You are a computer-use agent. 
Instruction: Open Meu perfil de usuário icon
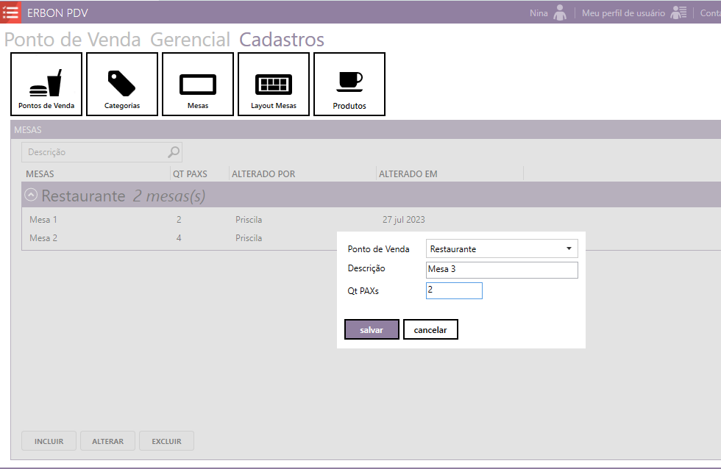pos(678,12)
